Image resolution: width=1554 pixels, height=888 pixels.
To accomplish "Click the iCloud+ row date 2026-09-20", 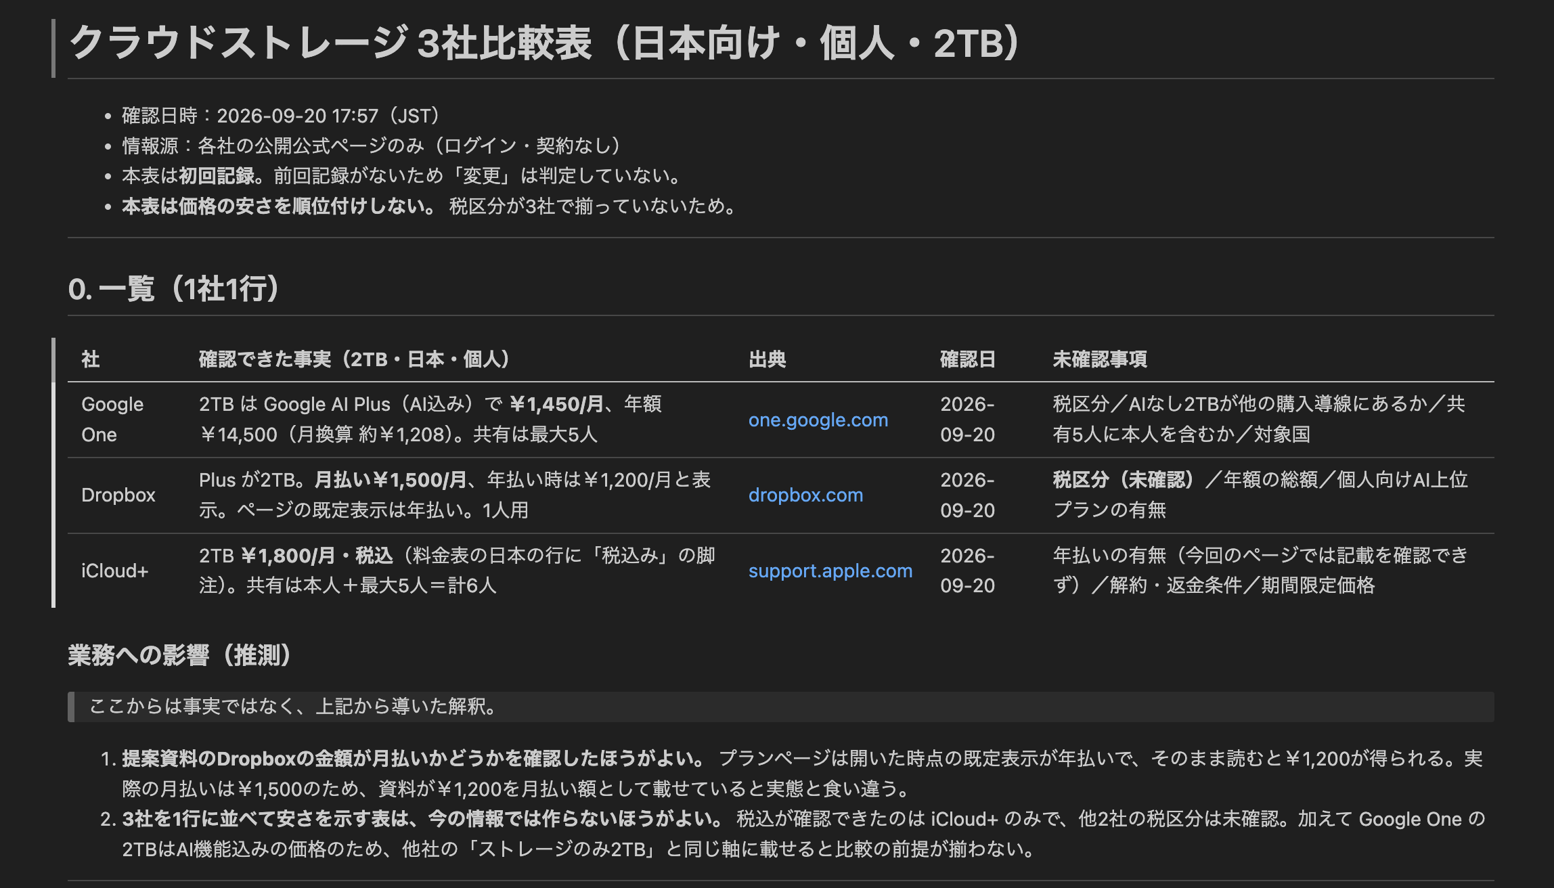I will (x=967, y=571).
